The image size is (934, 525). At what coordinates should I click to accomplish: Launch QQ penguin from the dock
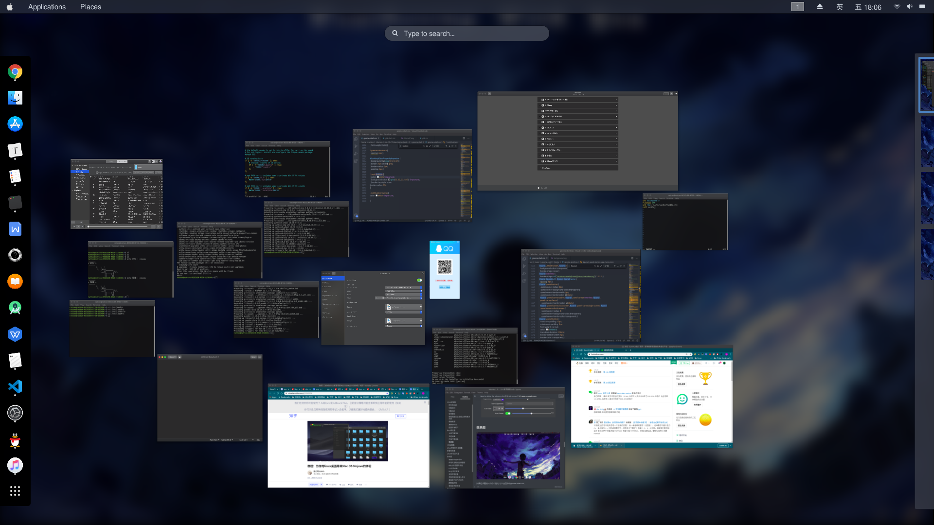coord(15,439)
